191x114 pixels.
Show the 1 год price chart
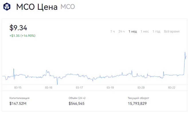tap(156, 32)
